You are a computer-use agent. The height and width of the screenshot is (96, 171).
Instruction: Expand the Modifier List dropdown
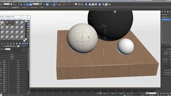(x=166, y=17)
